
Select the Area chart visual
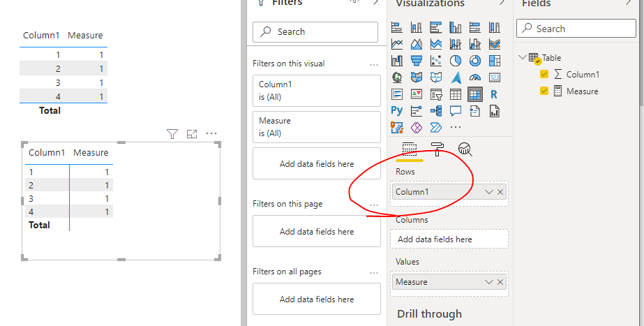417,44
